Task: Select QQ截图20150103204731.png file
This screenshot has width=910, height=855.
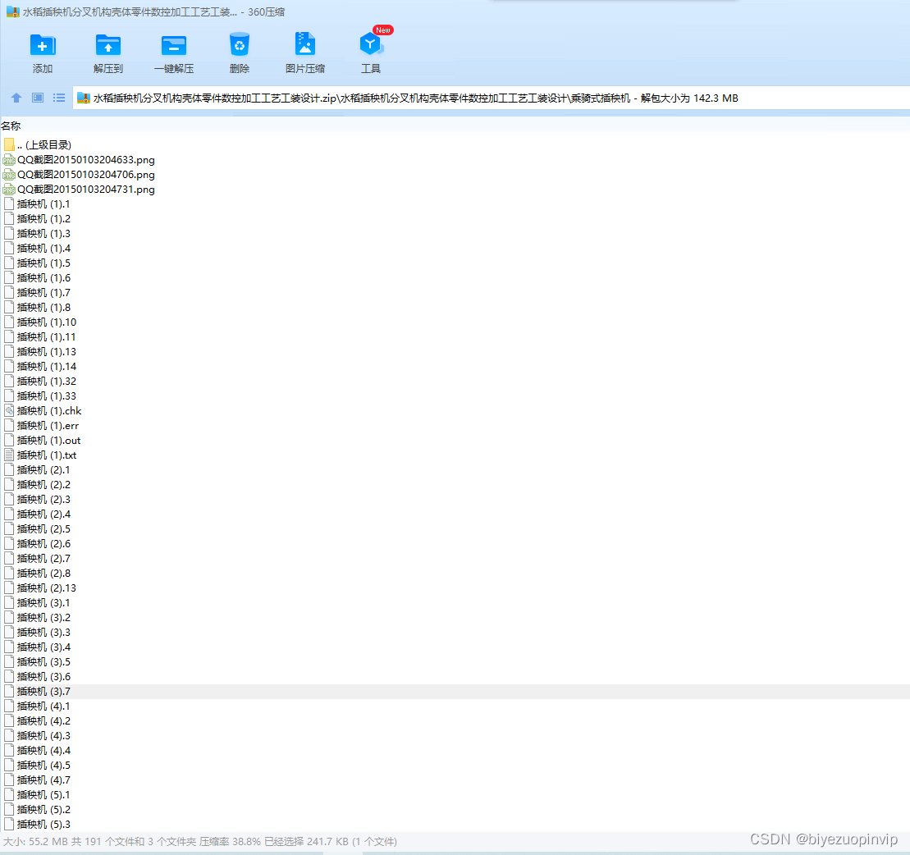Action: 79,190
